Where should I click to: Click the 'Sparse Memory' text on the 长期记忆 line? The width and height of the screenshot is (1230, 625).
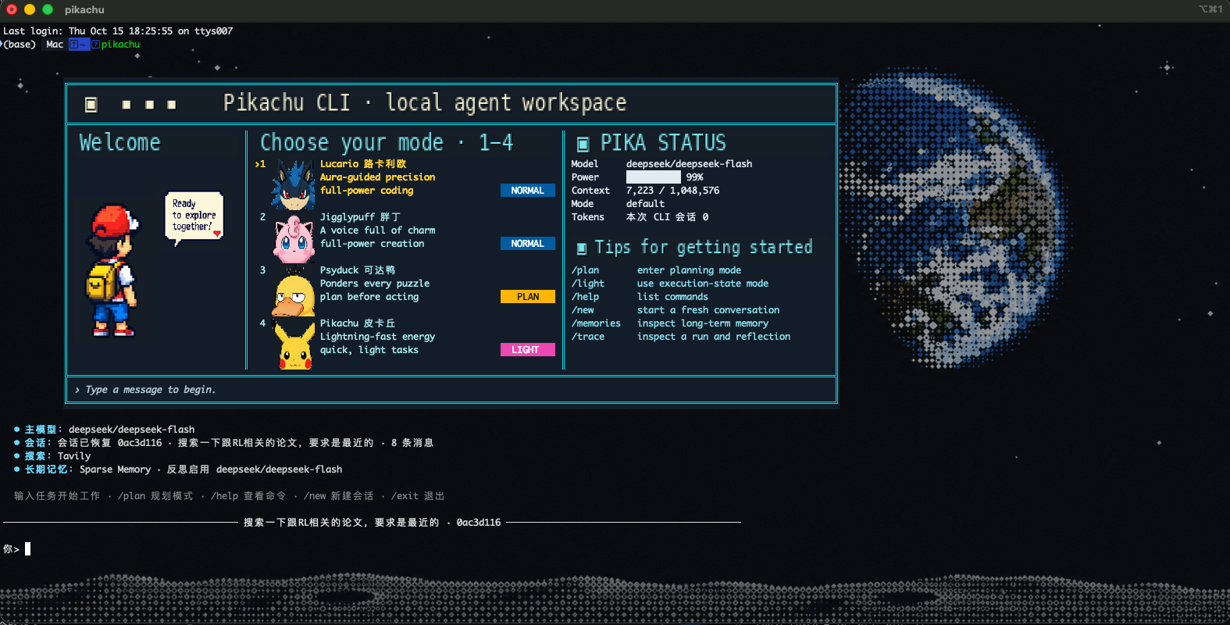pos(115,470)
